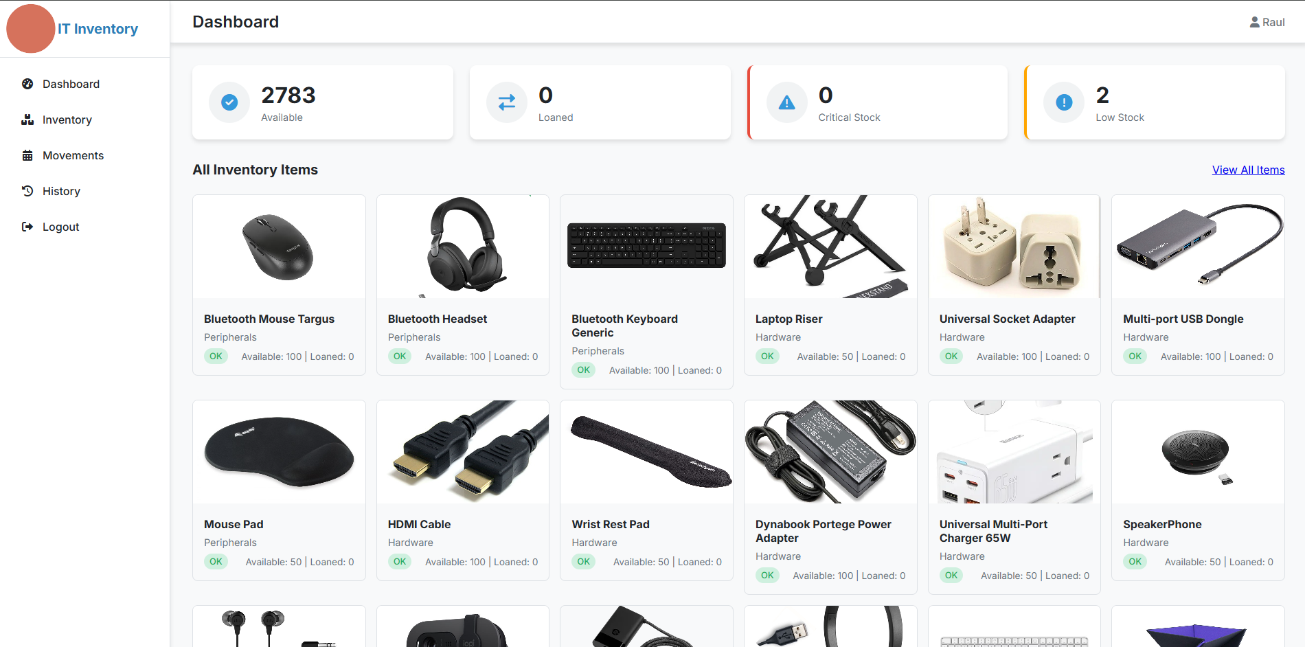The image size is (1305, 647).
Task: Click the checkmark icon on Available card
Action: pyautogui.click(x=229, y=102)
